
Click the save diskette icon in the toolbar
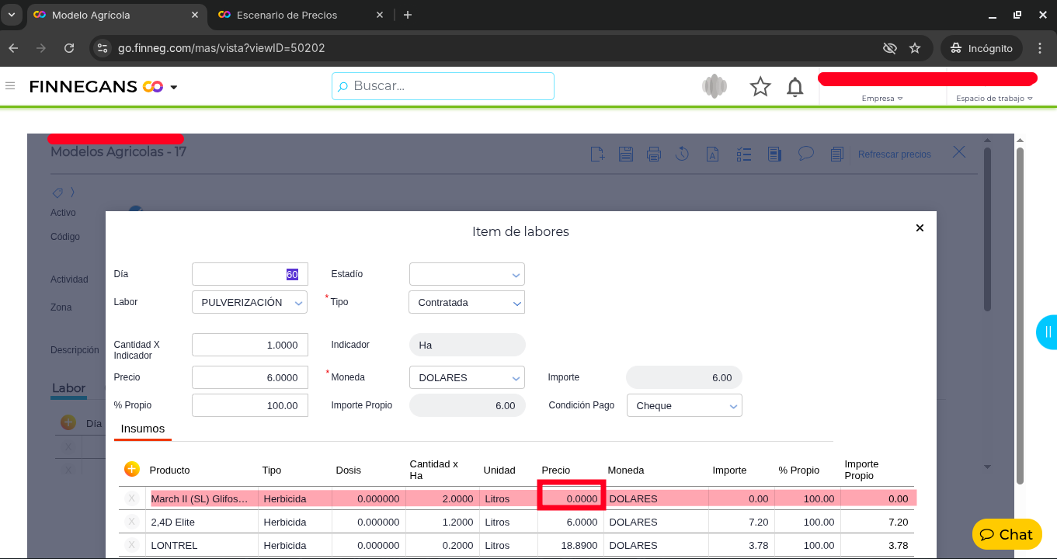coord(625,154)
